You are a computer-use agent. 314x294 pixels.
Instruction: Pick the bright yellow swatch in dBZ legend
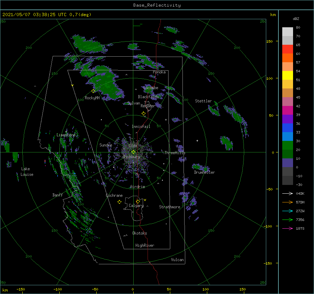click(x=287, y=75)
